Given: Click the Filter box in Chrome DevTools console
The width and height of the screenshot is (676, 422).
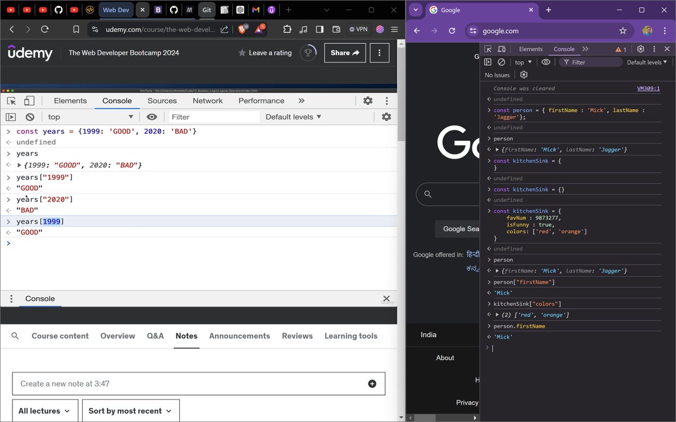Looking at the screenshot, I should [x=589, y=62].
